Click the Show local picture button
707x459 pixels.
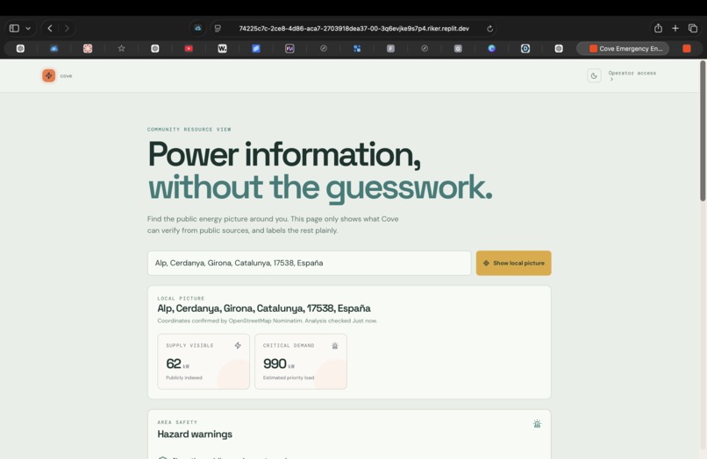pos(513,263)
